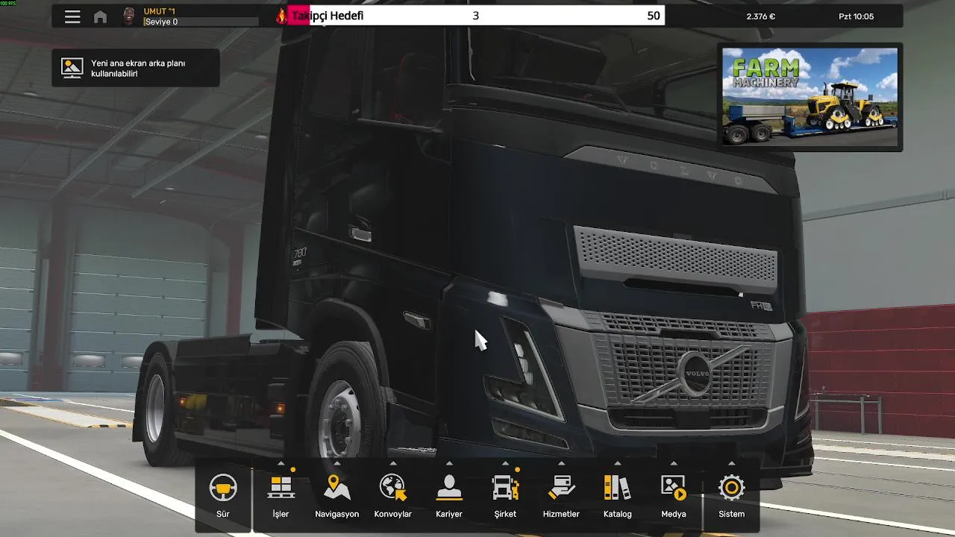Viewport: 955px width, 537px height.
Task: Click the flame icon beside Takipçi Hedefi
Action: [281, 16]
